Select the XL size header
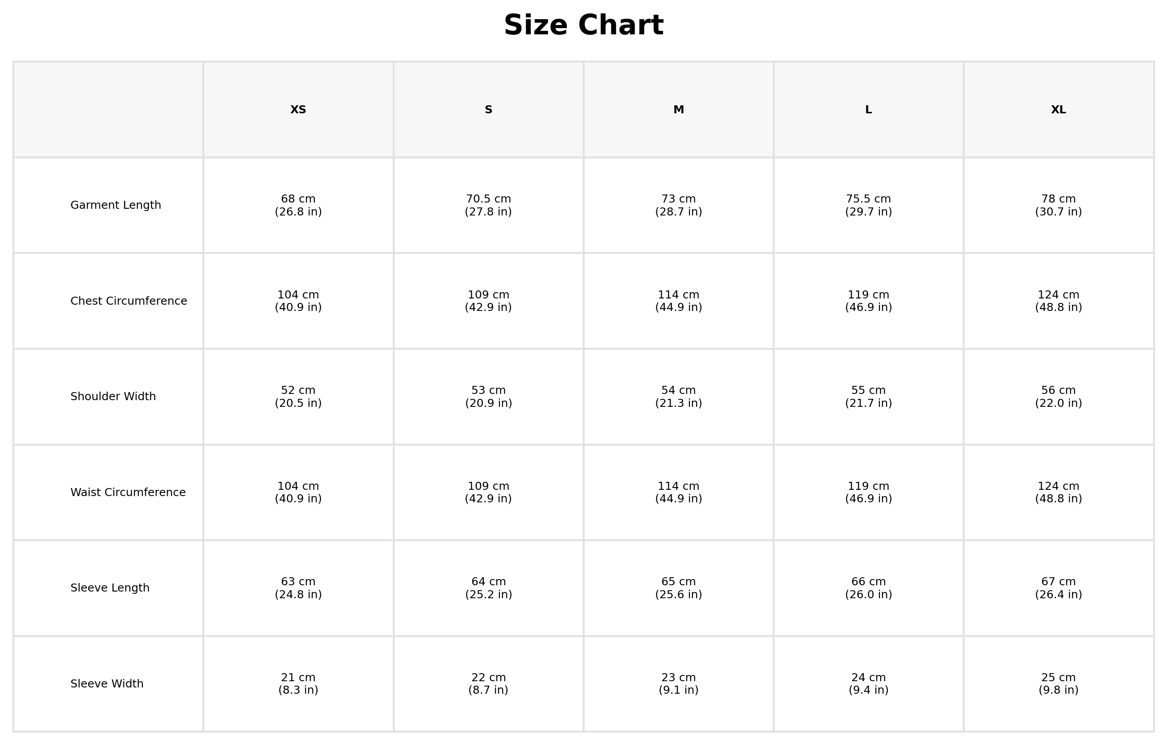 [1059, 110]
